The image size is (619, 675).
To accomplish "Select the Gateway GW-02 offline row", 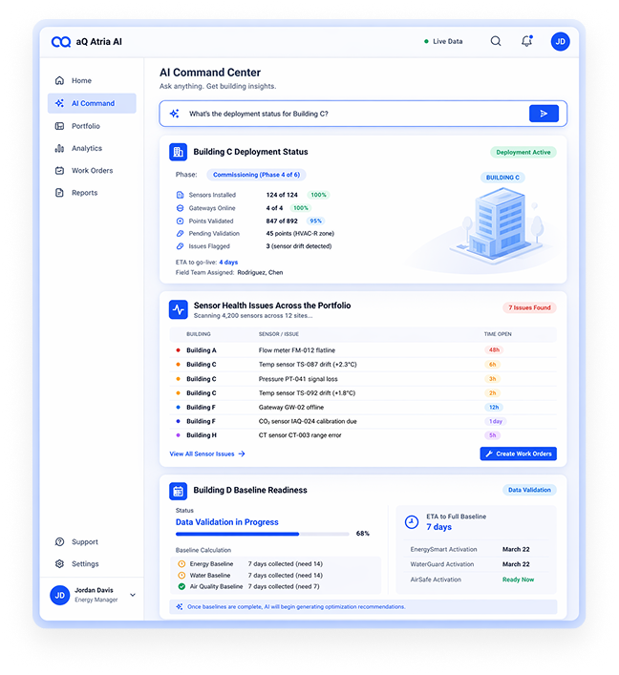I will (363, 408).
